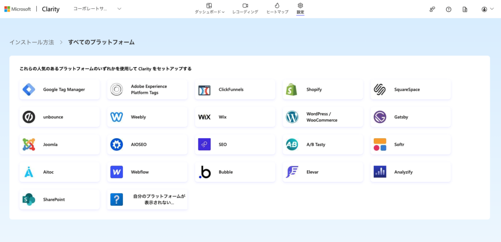Choose the Weebly label text
501x242 pixels.
pos(138,117)
